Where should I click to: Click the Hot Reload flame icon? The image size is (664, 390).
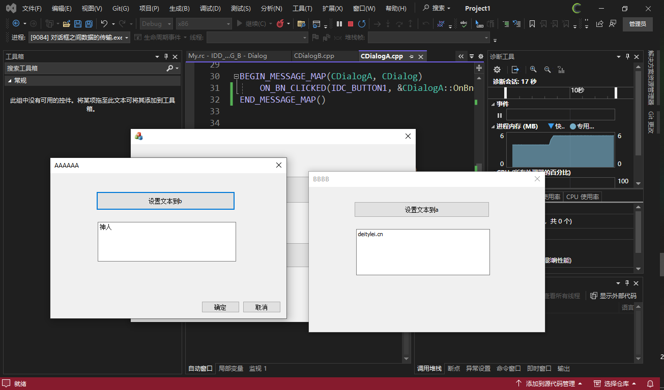pos(280,23)
